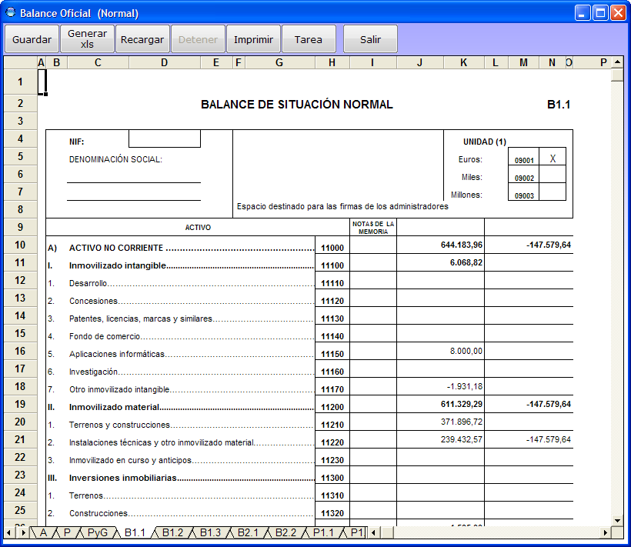Select row 16 header
The height and width of the screenshot is (547, 631).
point(20,351)
